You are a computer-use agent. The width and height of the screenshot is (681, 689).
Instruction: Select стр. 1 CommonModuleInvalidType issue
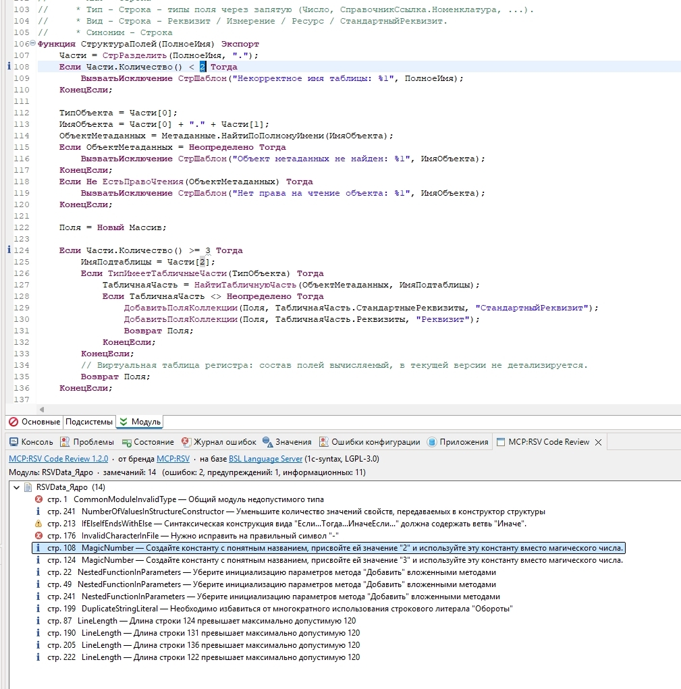click(186, 499)
